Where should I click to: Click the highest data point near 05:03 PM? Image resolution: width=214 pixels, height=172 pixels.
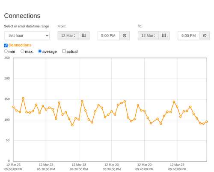23,98
